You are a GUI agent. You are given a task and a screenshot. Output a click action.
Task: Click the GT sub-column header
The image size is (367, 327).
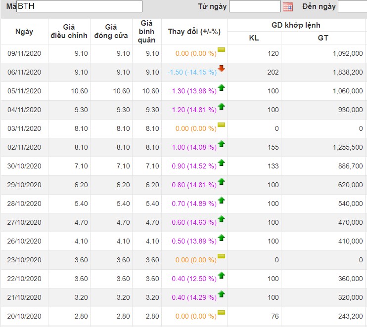323,38
